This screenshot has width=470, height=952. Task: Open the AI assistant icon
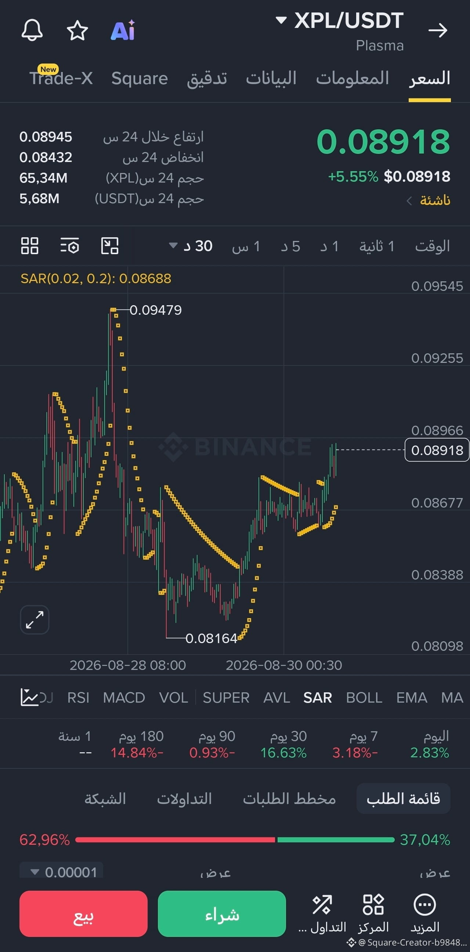123,30
